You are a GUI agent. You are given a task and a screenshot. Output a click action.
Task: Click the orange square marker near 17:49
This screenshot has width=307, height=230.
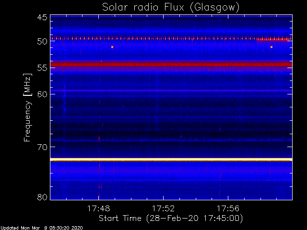coord(112,47)
